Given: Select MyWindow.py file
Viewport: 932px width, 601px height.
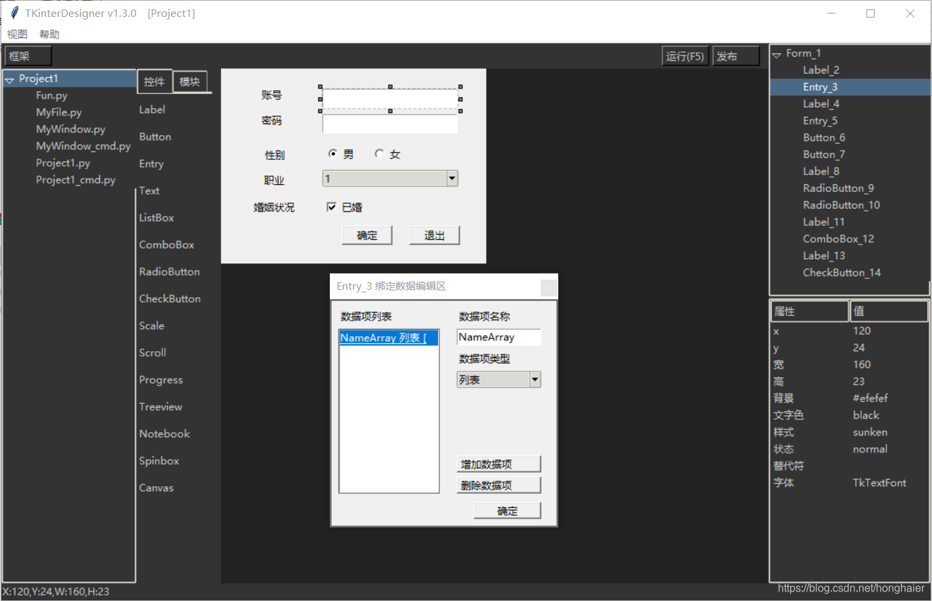Looking at the screenshot, I should 70,129.
